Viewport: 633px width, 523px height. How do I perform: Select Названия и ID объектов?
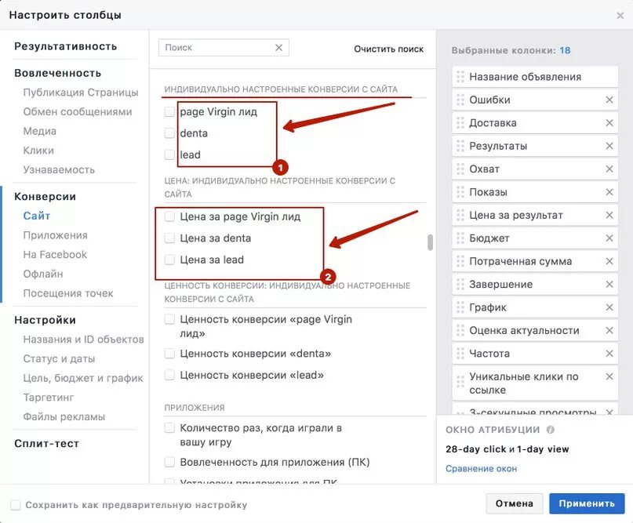[x=84, y=340]
